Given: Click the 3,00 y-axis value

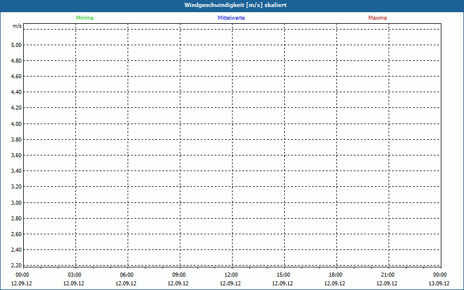Looking at the screenshot, I should (x=16, y=202).
